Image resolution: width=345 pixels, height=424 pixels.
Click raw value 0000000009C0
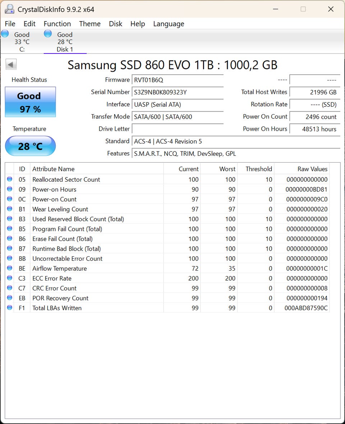[307, 199]
